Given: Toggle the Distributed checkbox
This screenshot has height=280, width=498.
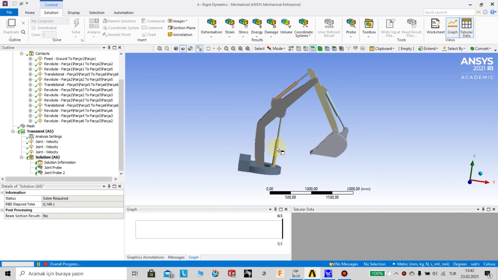Looking at the screenshot, I should point(34,28).
